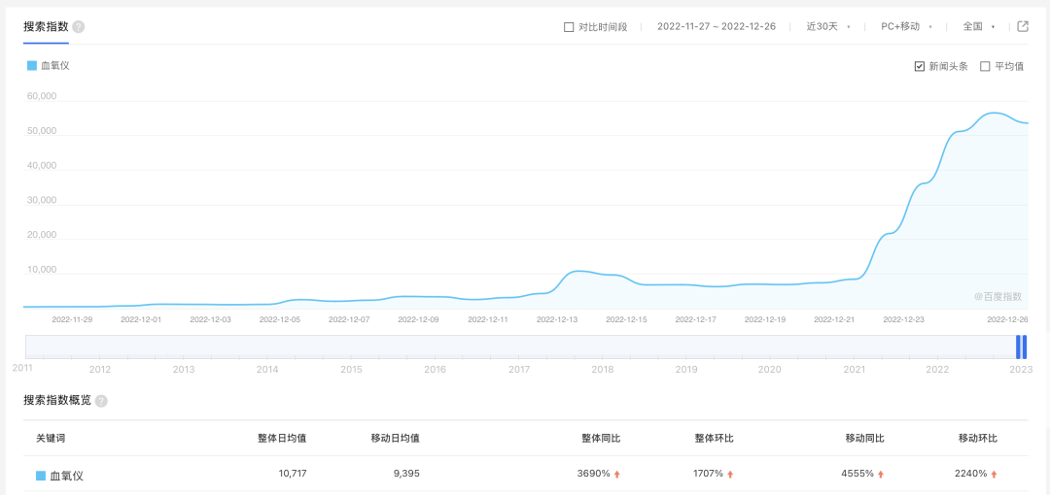Viewport: 1050px width, 495px height.
Task: Click the help icon beside 搜索指数
Action: [x=79, y=27]
